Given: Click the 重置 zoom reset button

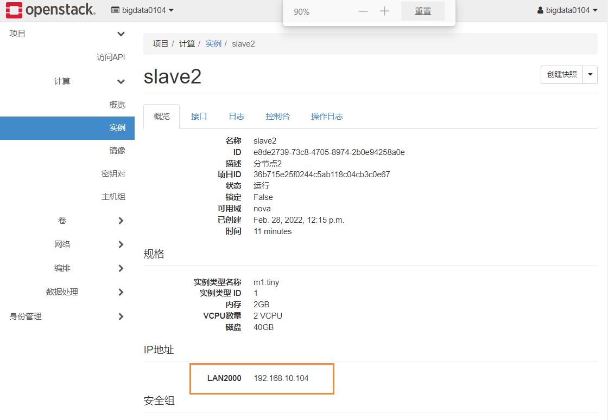Looking at the screenshot, I should pos(423,11).
